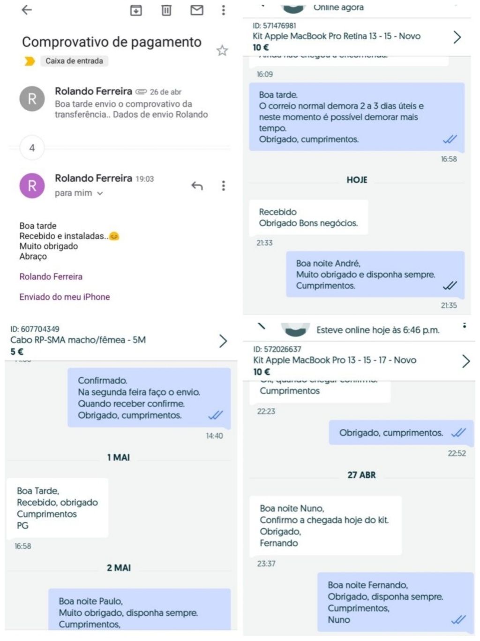Open ad Kit Apple MacBook Pro Retina chevron

click(x=457, y=37)
